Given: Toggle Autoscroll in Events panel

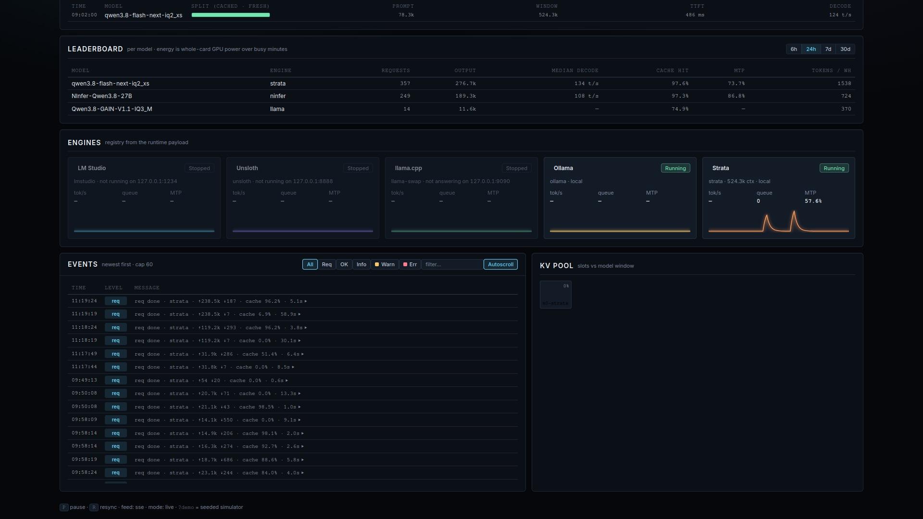Looking at the screenshot, I should click(x=500, y=264).
